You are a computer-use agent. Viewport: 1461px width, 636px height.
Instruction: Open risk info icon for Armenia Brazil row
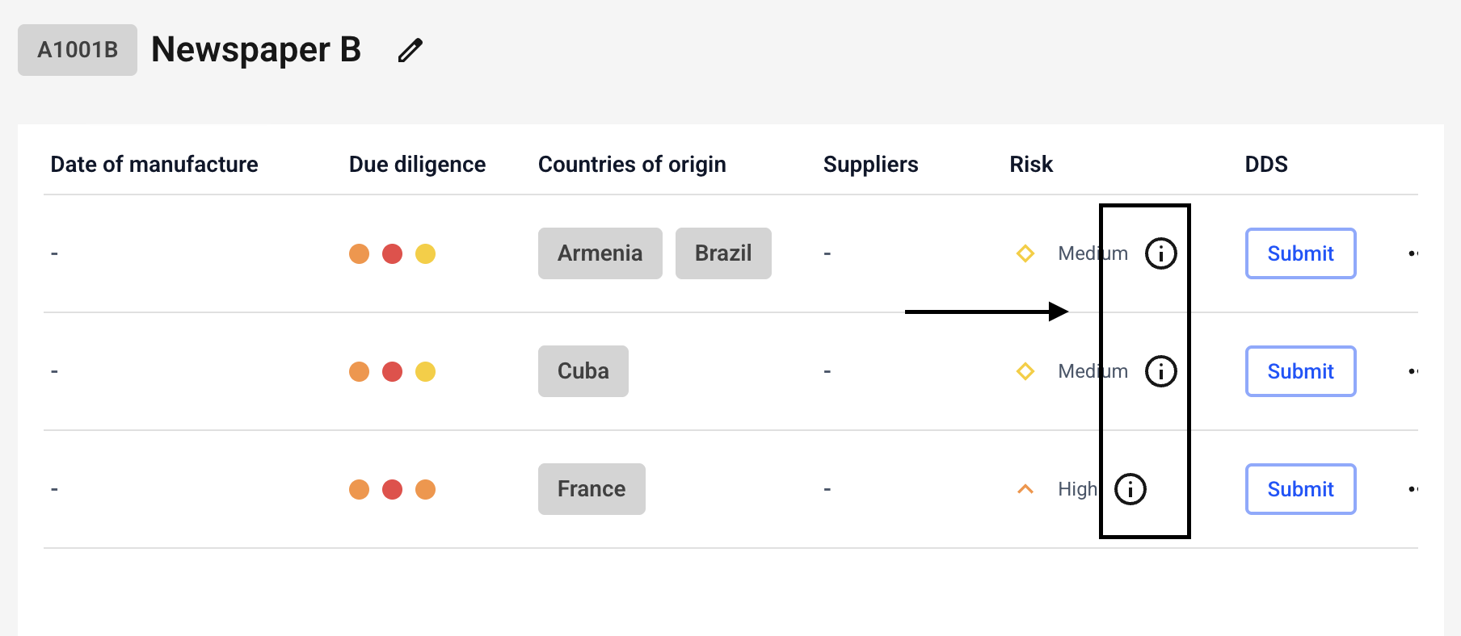1160,253
